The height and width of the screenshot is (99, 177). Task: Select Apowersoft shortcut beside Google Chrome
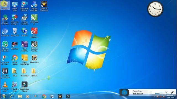tap(5, 60)
